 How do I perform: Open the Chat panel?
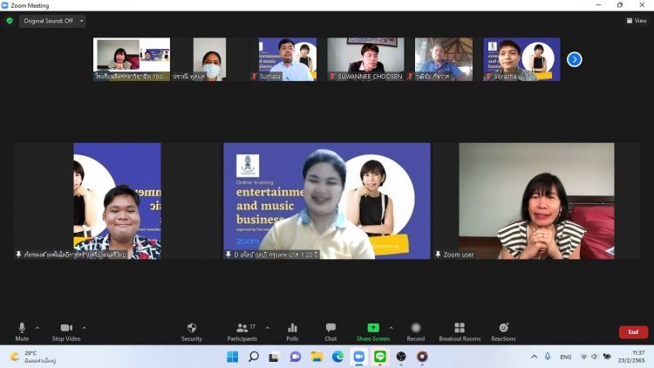330,331
